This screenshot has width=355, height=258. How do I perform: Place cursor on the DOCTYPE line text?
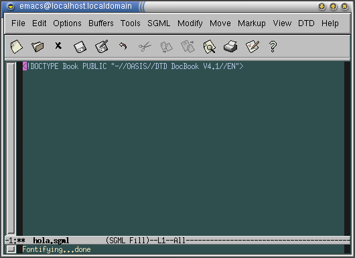point(133,66)
